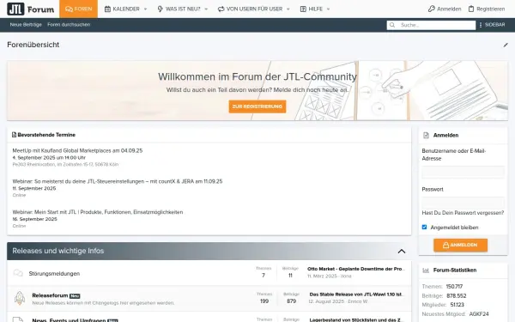The image size is (515, 322).
Task: Toggle Angemeldet bleiben checkbox
Action: click(424, 227)
